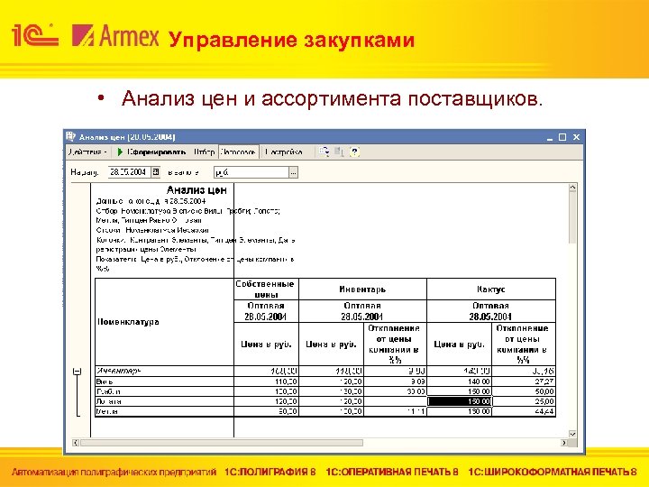Select the 44,44 deviation cell

click(x=524, y=411)
